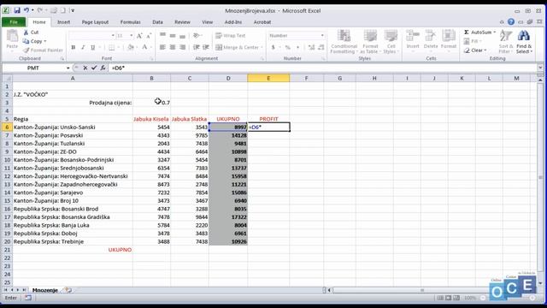Switch to Page Break Preview in status bar
This screenshot has height=308, width=547.
click(456, 298)
